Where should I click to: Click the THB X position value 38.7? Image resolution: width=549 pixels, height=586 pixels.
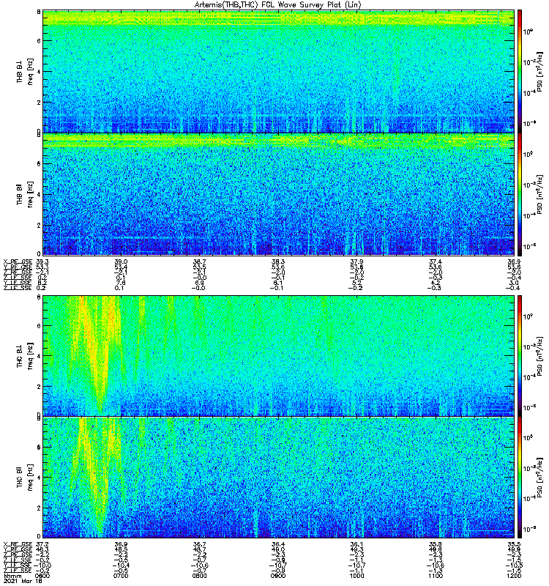199,262
